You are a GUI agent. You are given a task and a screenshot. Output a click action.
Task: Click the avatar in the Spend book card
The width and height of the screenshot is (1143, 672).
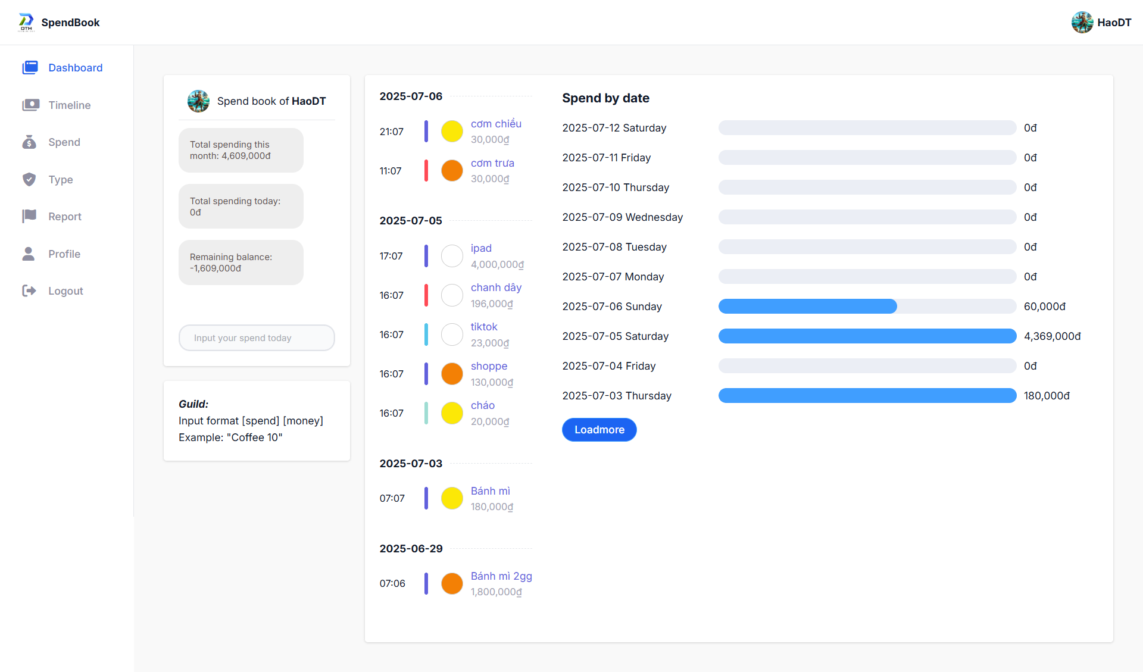[x=198, y=101]
